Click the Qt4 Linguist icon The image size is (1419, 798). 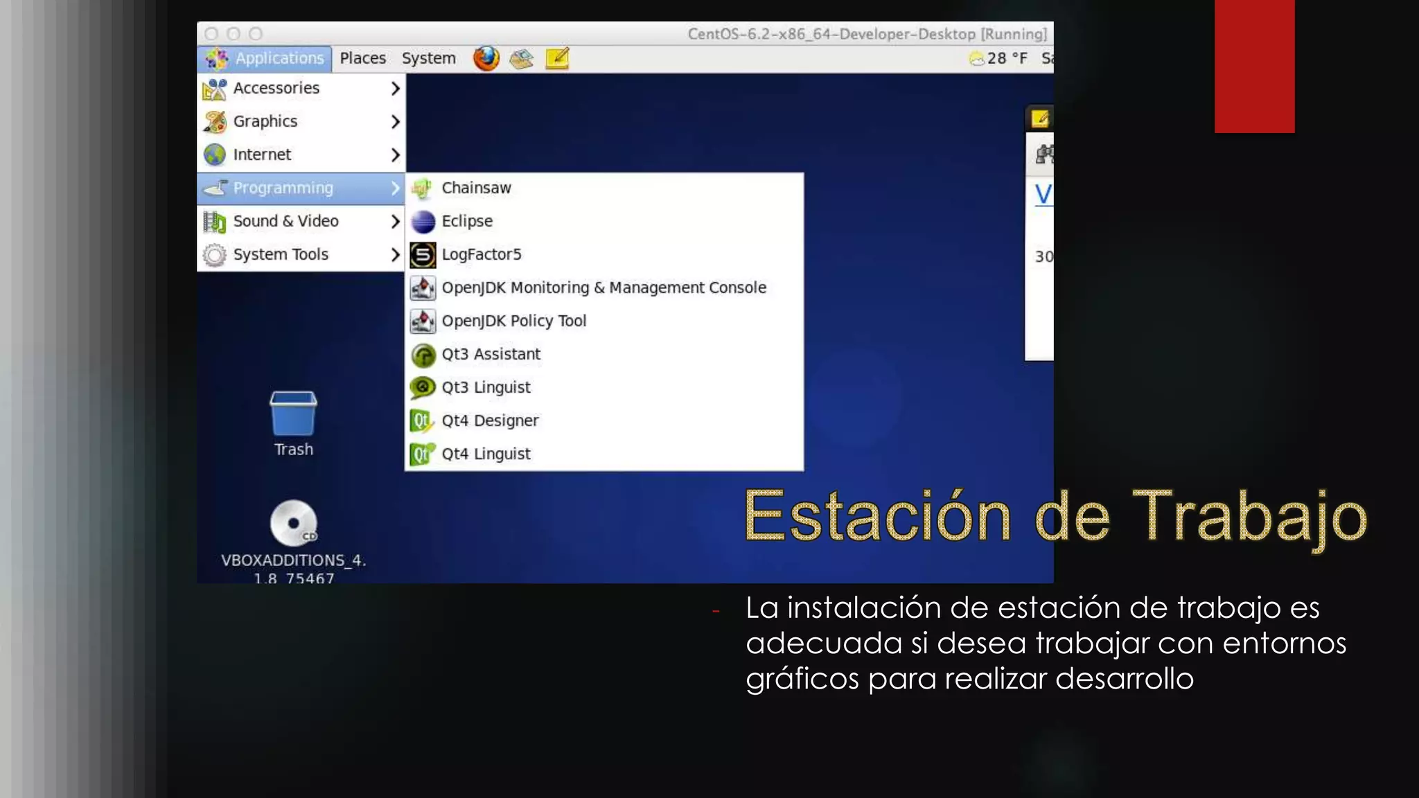(423, 454)
